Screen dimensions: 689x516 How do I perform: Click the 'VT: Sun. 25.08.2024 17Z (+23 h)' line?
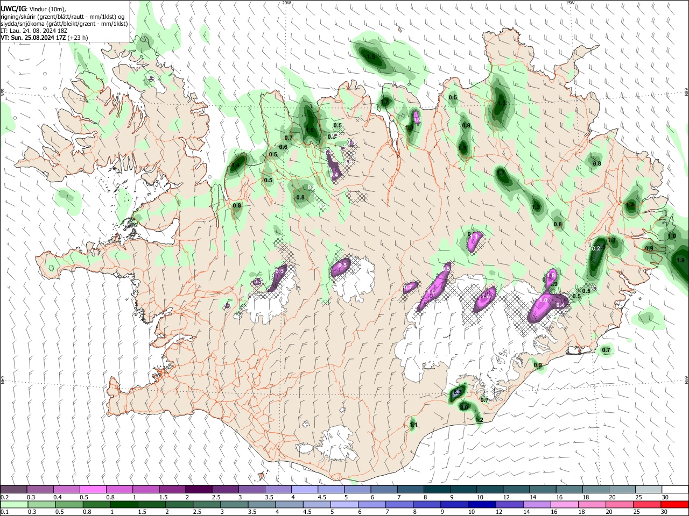(44, 38)
